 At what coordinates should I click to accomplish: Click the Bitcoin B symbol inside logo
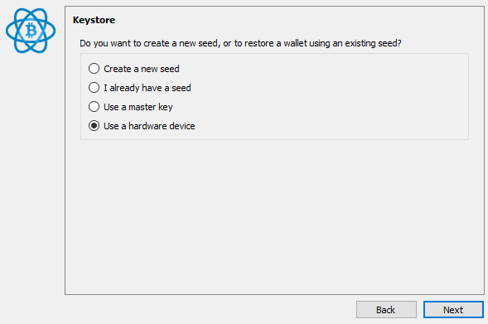coord(31,31)
